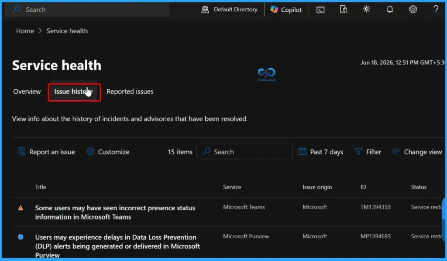Screen dimensions: 447x261
Task: Open the Change view menu
Action: click(x=417, y=152)
